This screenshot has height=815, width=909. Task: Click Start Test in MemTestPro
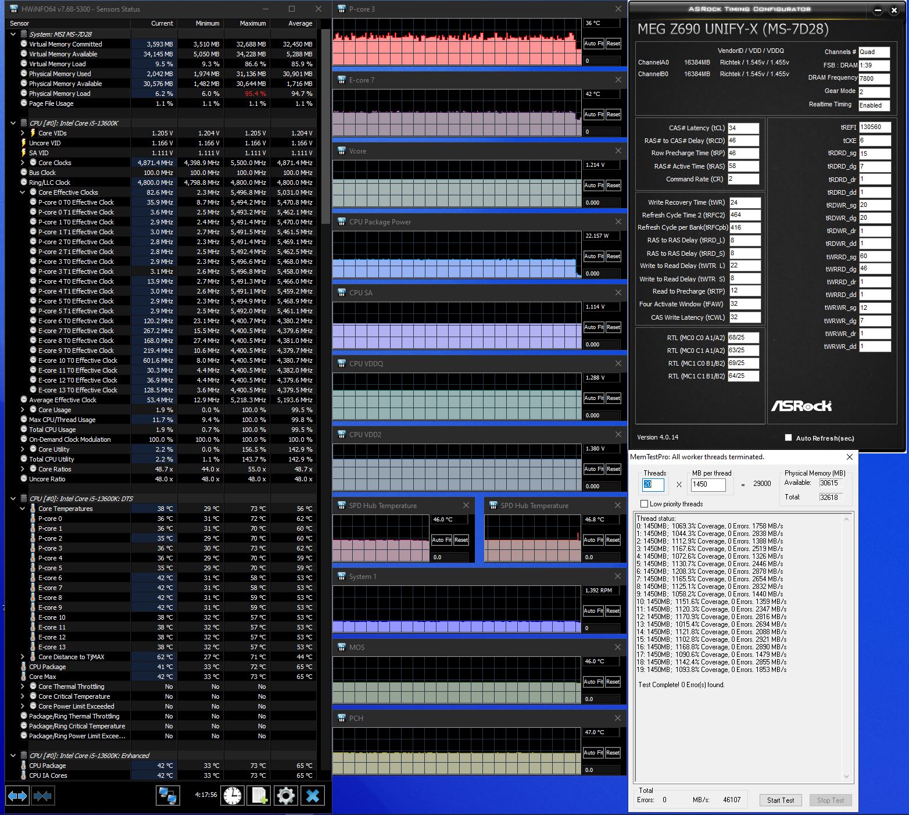[781, 800]
